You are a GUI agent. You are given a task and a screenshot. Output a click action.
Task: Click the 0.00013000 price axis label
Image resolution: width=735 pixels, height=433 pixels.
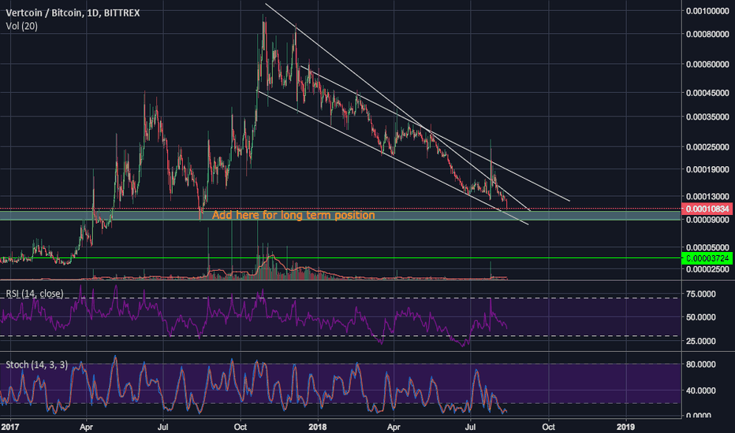(x=707, y=197)
